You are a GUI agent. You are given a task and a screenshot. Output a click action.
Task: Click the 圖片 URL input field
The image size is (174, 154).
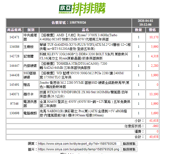tap(79, 149)
